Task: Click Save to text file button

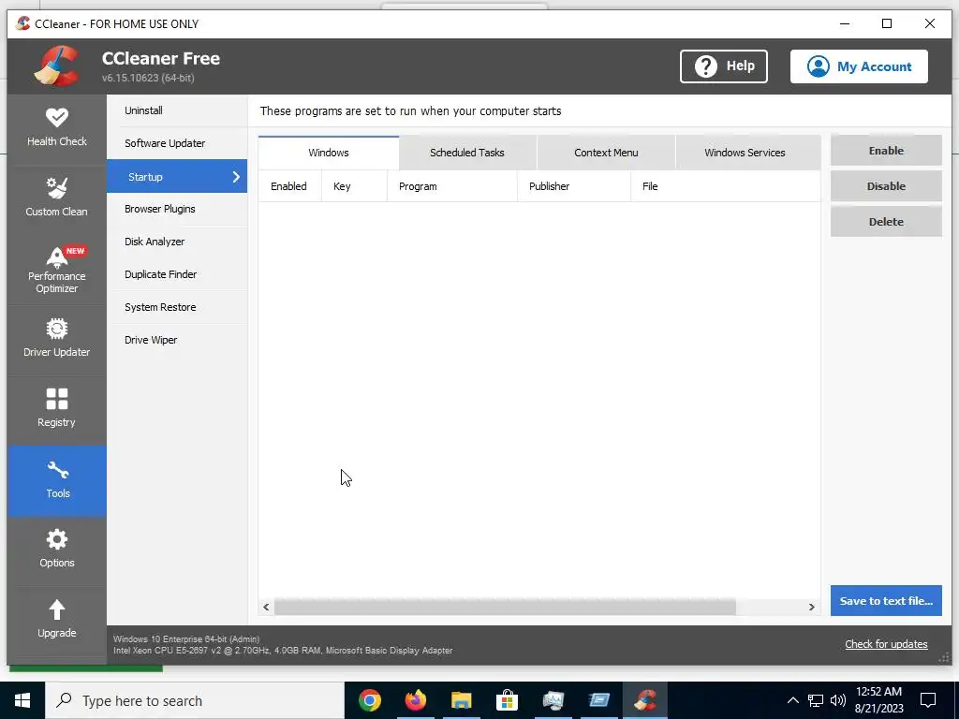Action: click(x=886, y=600)
